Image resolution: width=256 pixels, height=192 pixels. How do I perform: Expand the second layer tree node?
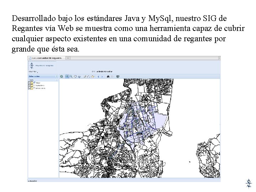pyautogui.click(x=30, y=86)
